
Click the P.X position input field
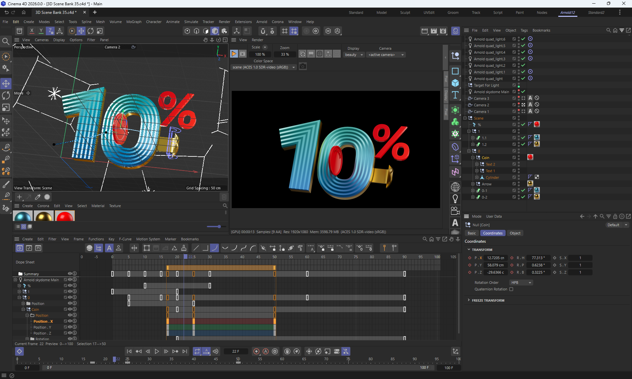point(496,258)
